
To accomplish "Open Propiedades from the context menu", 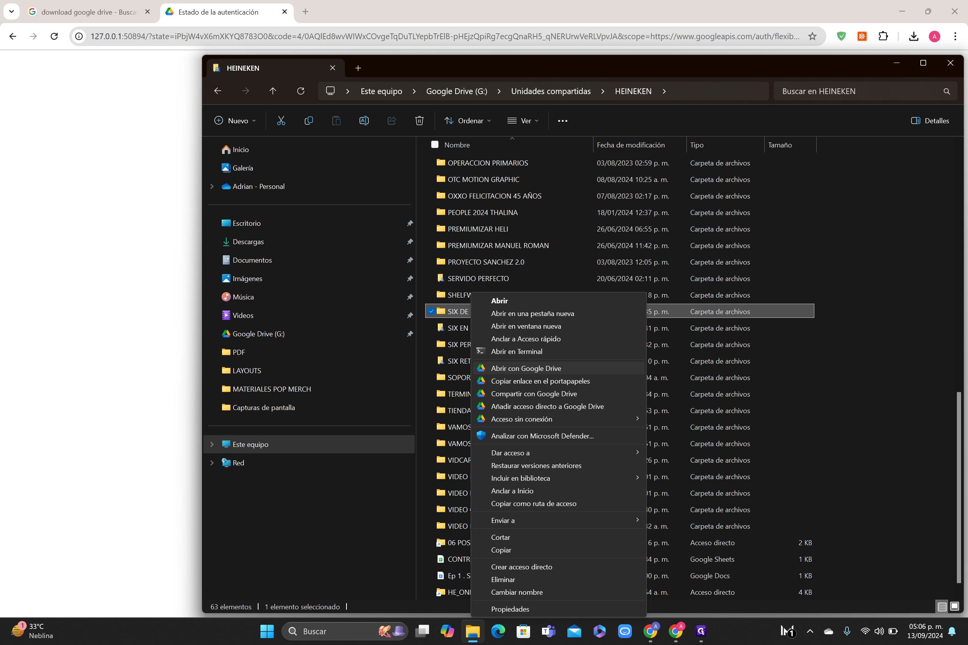I will point(558,609).
